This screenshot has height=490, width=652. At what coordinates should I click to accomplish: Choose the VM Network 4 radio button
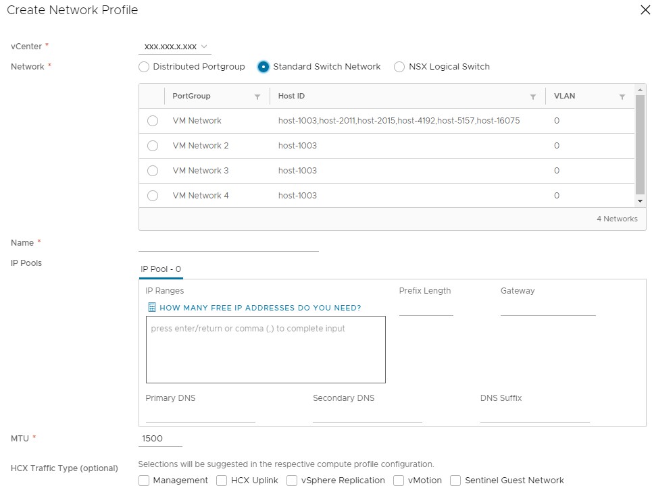point(153,196)
